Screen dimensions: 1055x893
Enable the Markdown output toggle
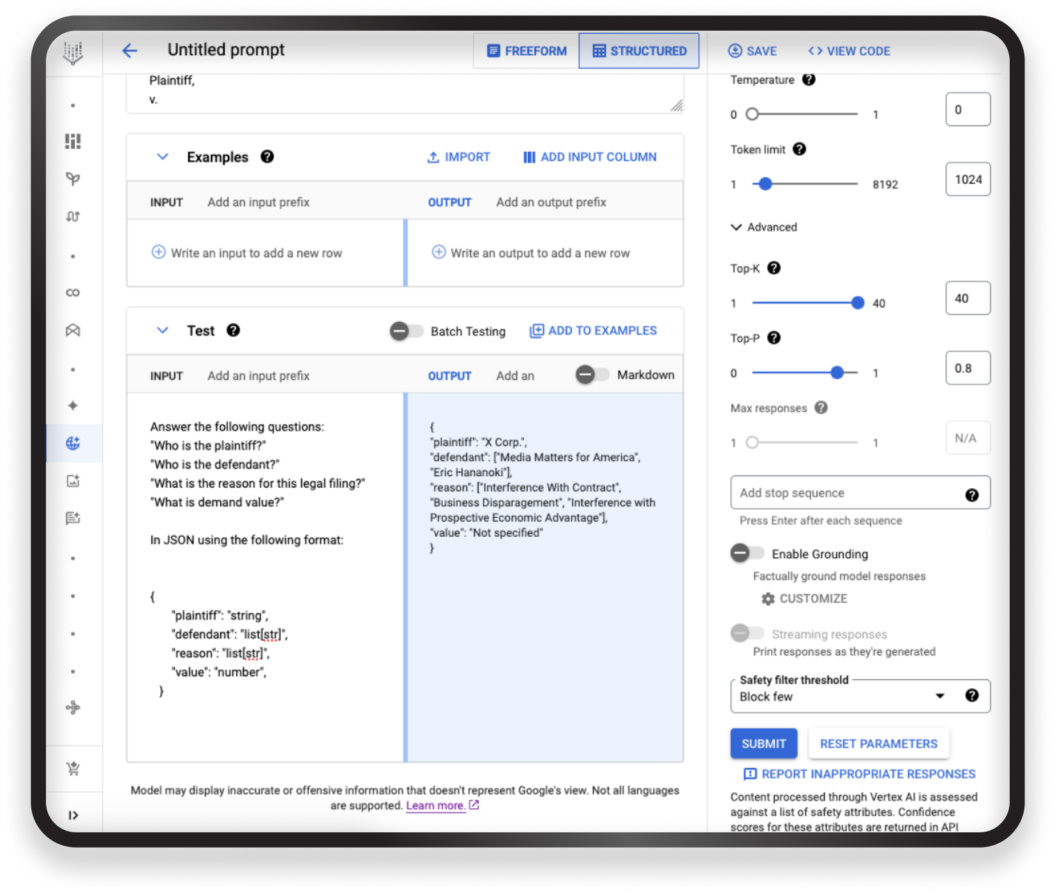click(592, 375)
